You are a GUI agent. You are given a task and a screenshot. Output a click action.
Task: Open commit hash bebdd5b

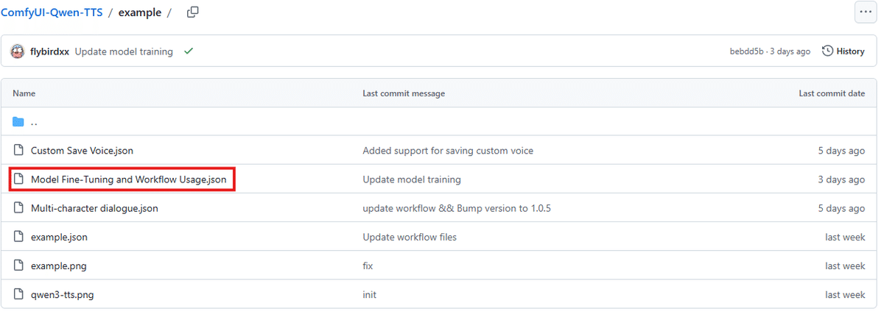746,51
